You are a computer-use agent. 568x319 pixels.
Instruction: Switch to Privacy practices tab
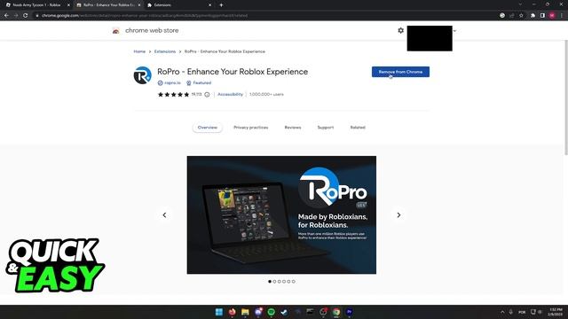[x=250, y=128]
